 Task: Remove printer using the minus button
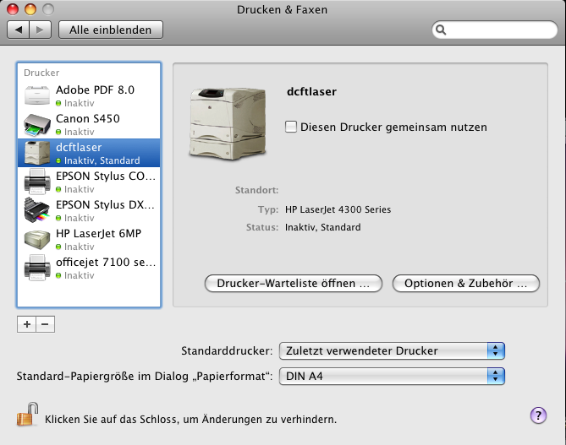pos(46,323)
